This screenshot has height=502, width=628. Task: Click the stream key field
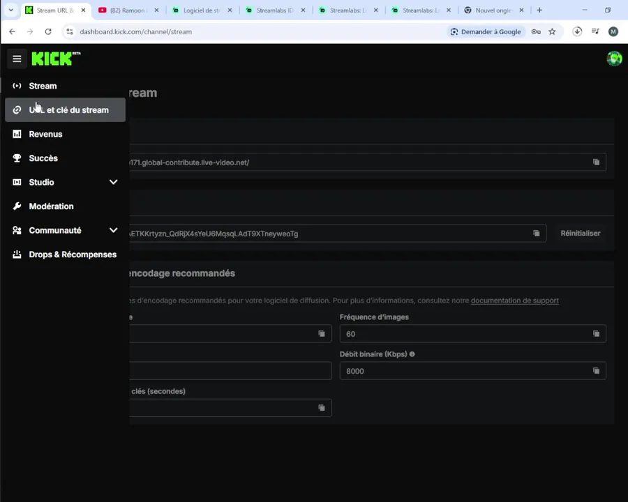(x=338, y=234)
